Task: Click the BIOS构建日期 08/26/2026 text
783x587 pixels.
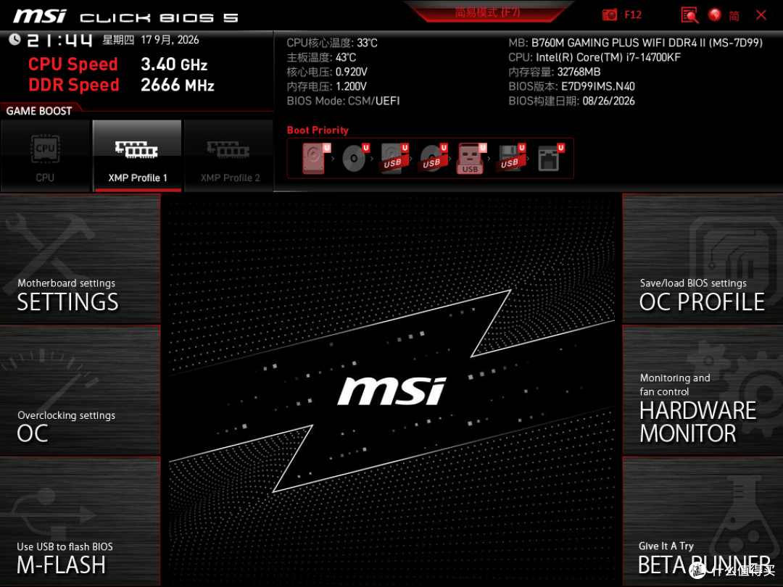Action: point(571,101)
